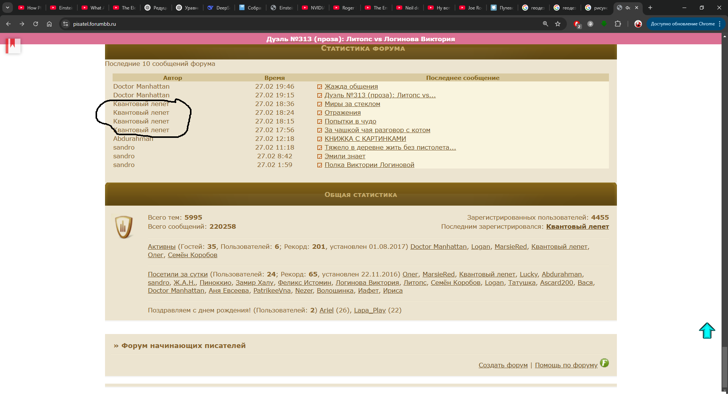Reload the page with refresh icon
Screen dimensions: 728x409
point(36,24)
